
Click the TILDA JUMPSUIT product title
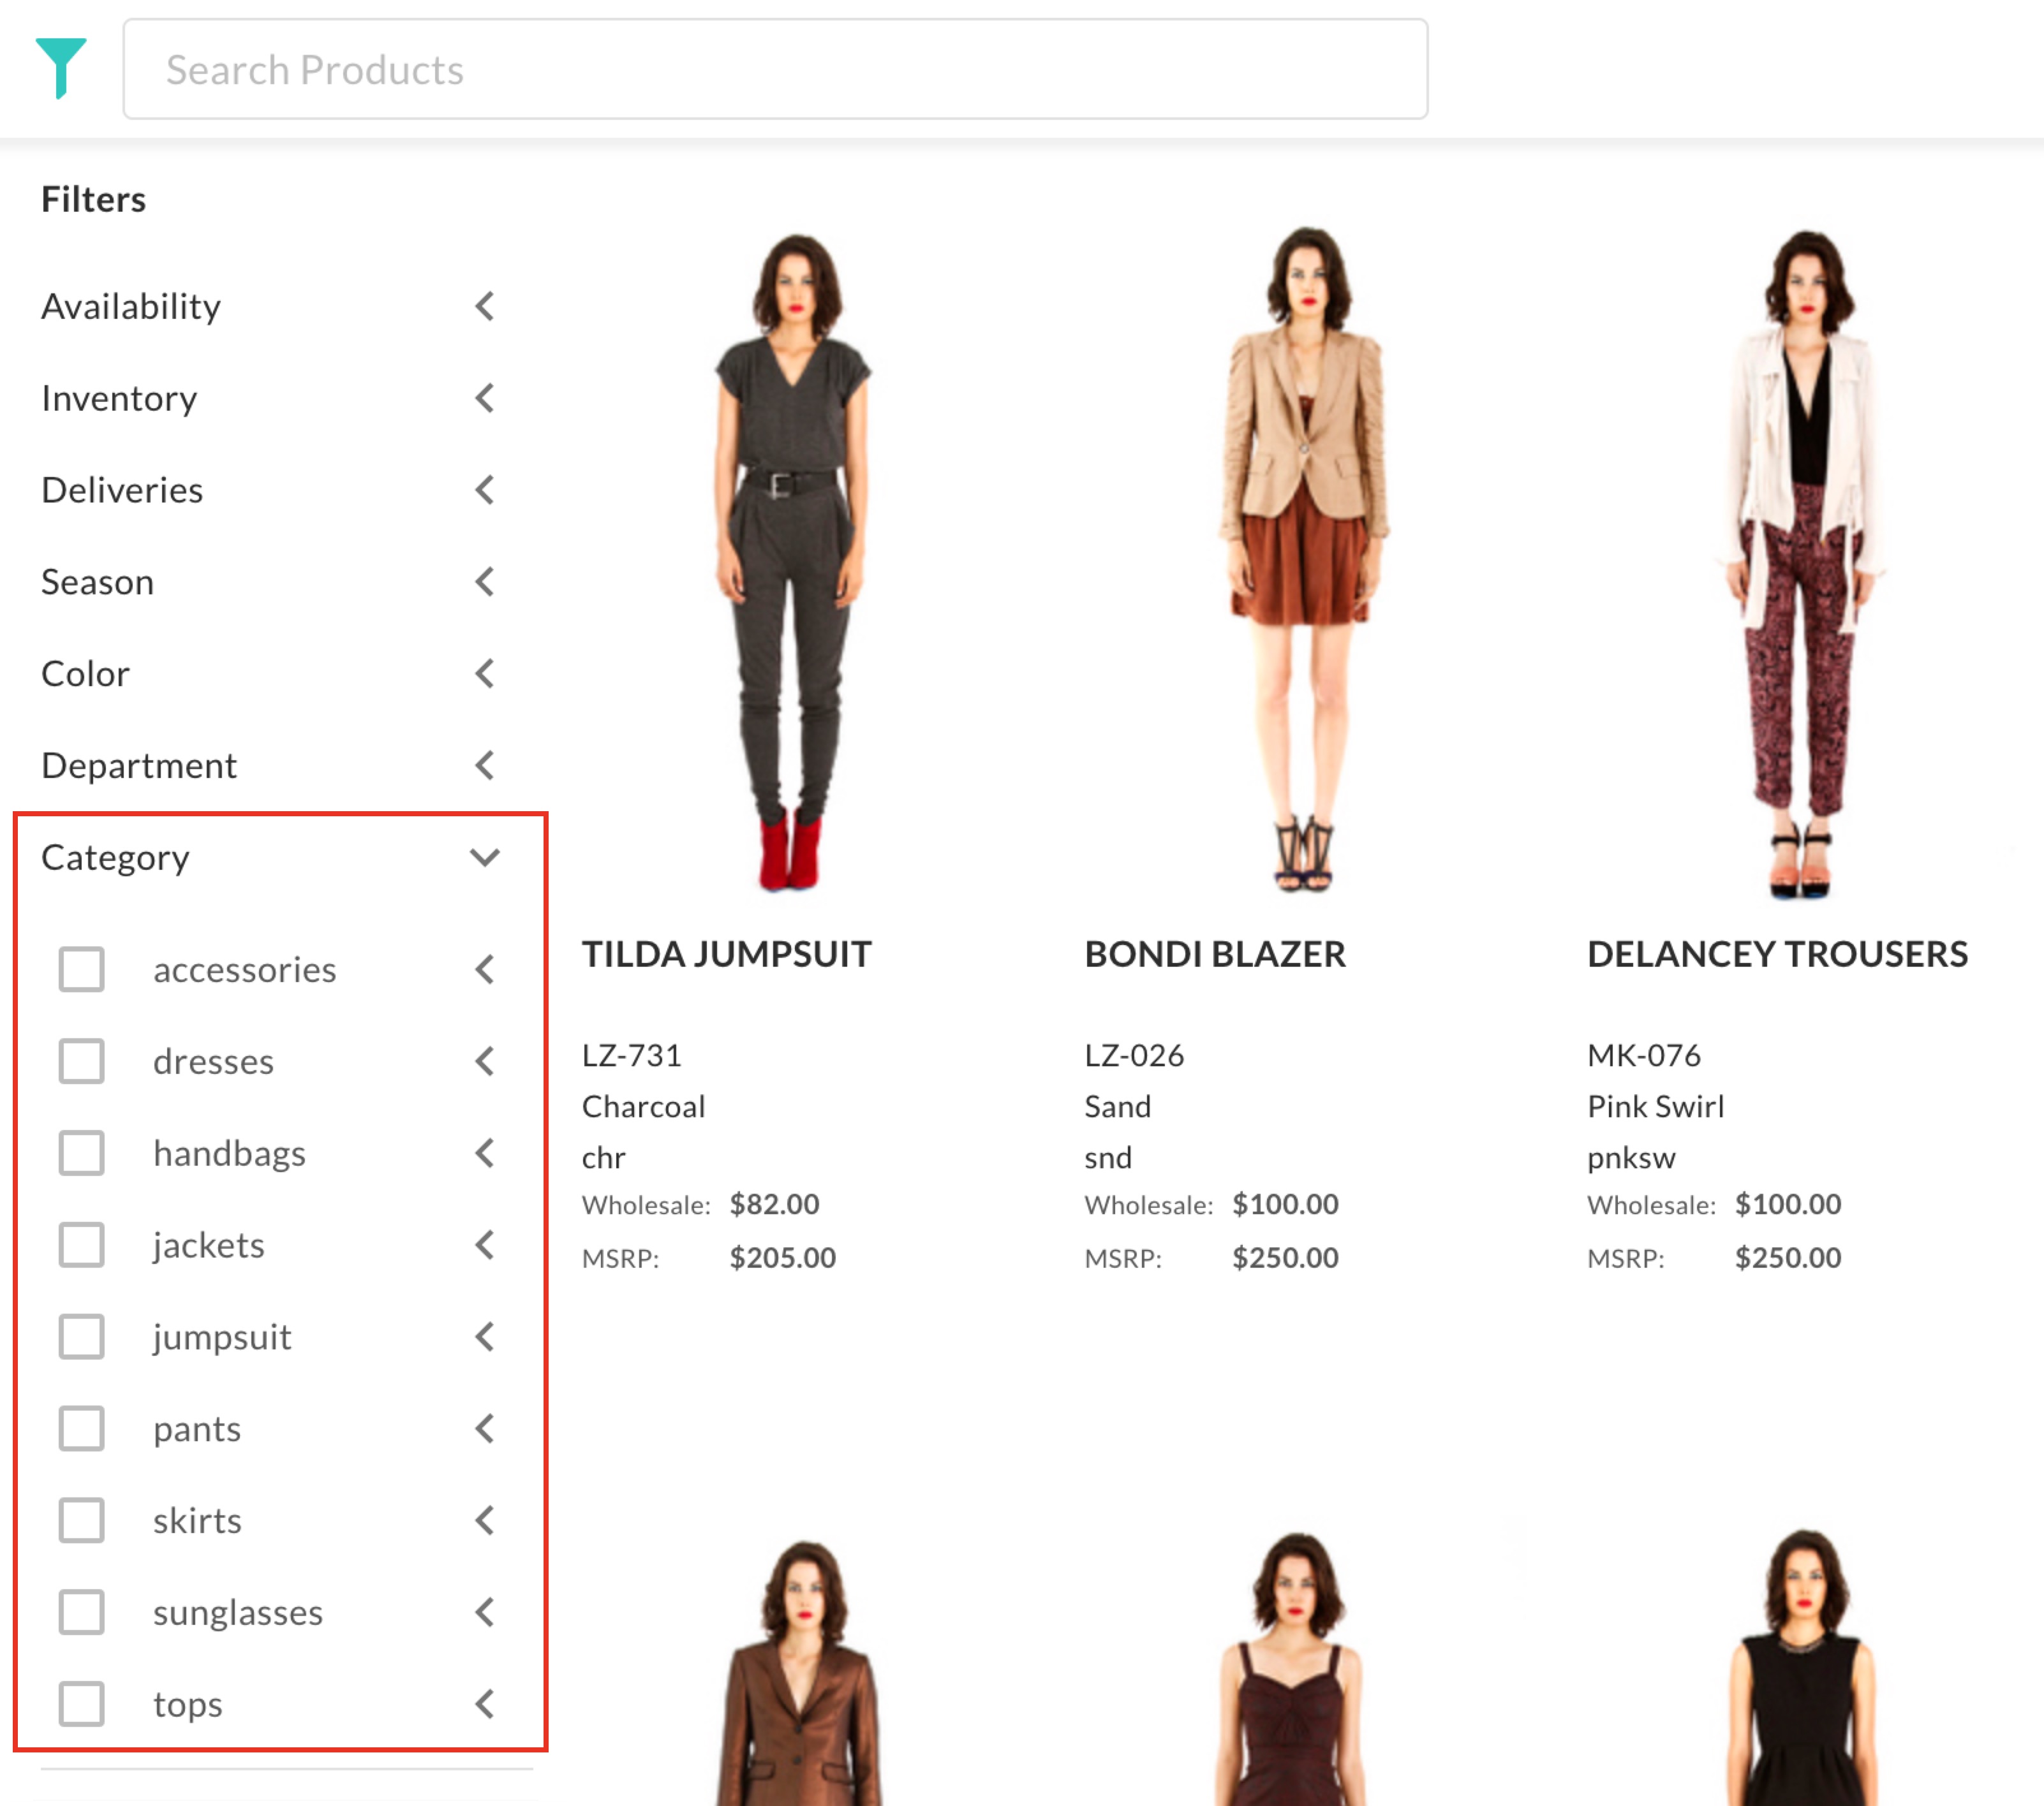tap(727, 955)
